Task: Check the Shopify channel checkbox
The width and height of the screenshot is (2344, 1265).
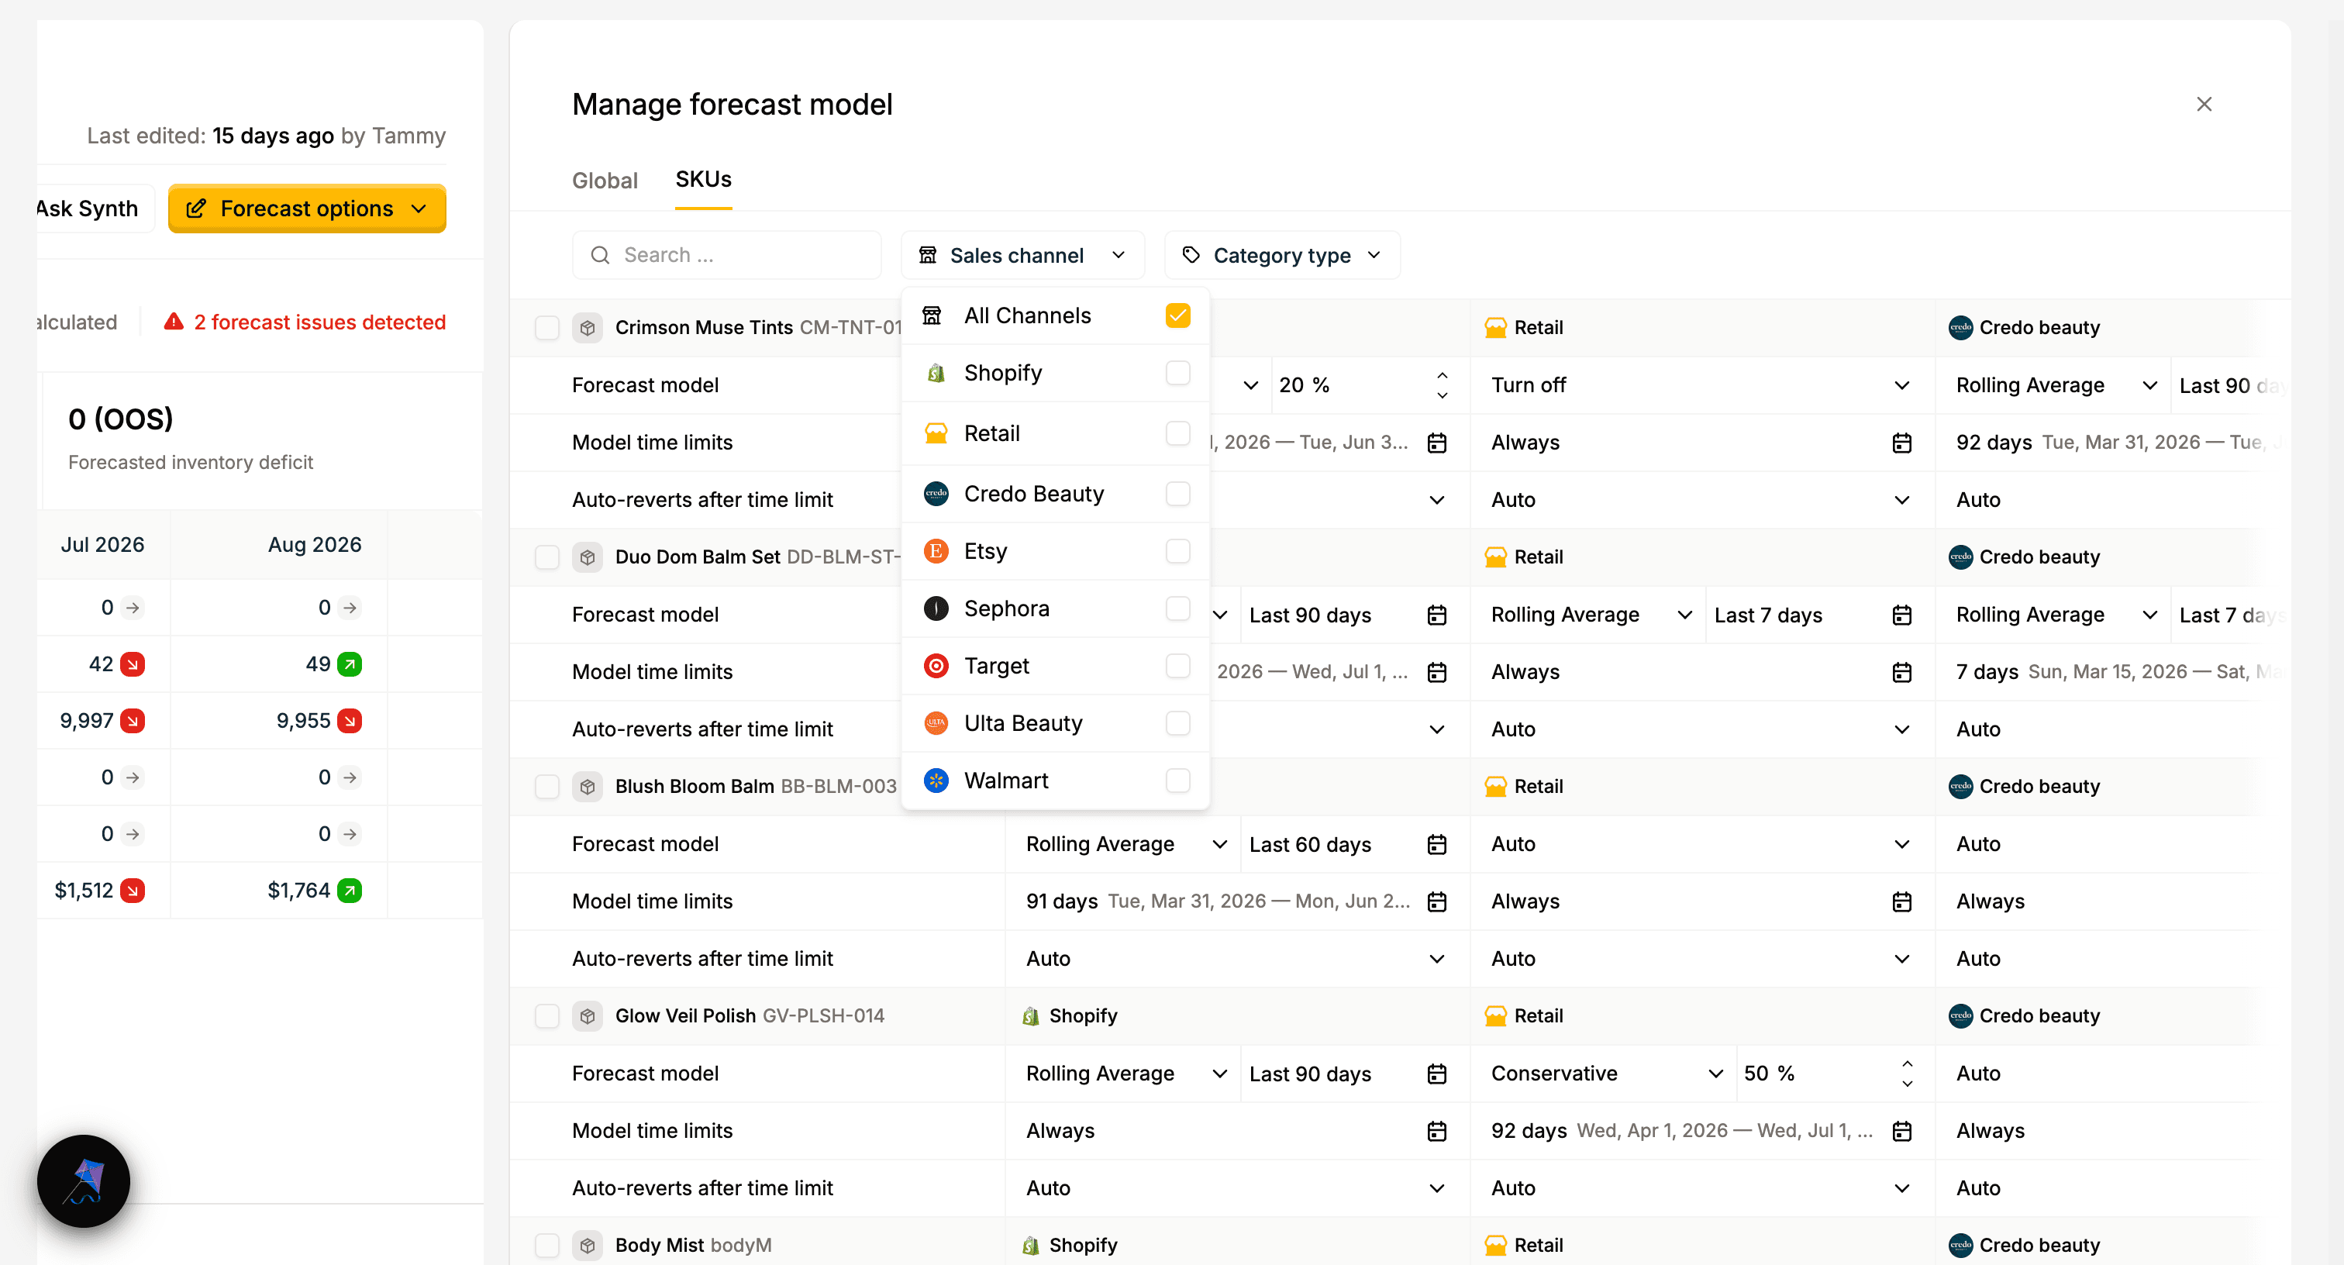Action: [1177, 373]
